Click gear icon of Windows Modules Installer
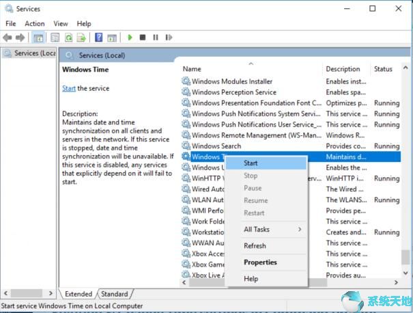This screenshot has height=313, width=413. click(x=186, y=81)
